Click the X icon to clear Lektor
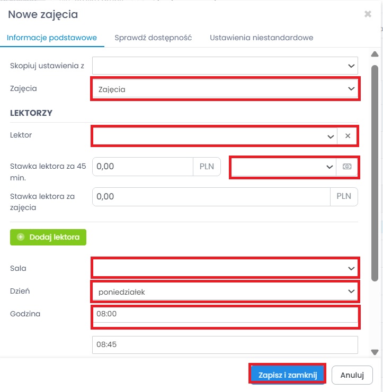 [348, 136]
